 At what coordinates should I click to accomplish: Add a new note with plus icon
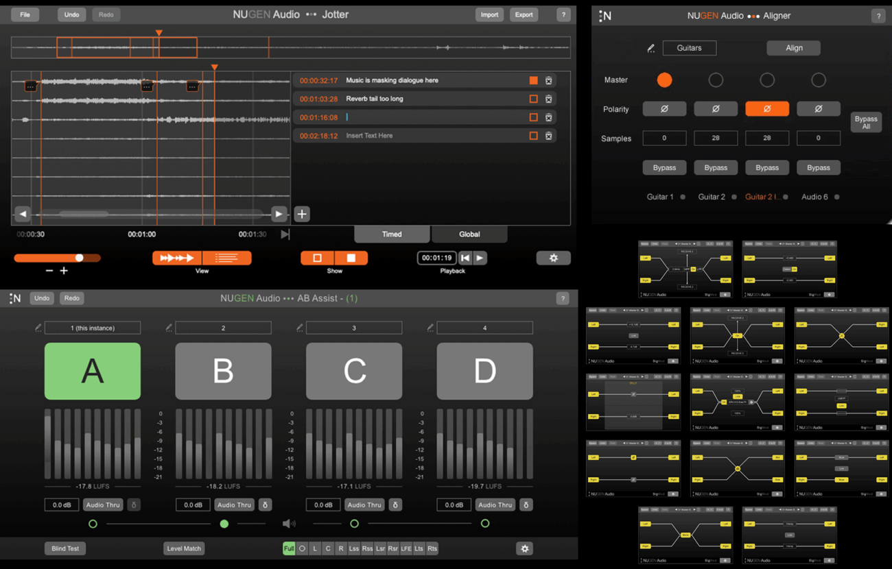point(302,214)
